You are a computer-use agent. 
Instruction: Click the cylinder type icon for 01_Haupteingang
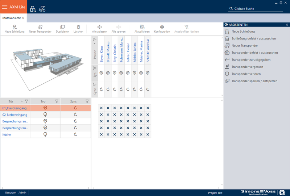tap(45, 108)
